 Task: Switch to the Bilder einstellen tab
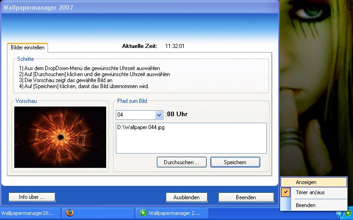28,48
